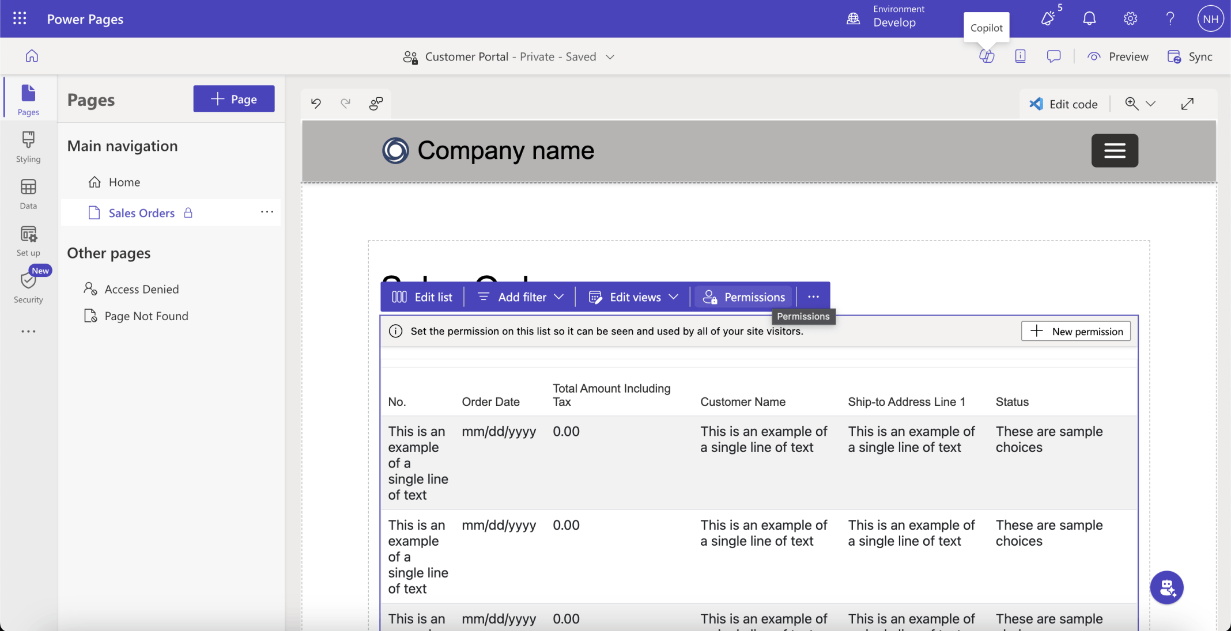Open Sales Orders page more options
Image resolution: width=1231 pixels, height=631 pixels.
coord(267,212)
